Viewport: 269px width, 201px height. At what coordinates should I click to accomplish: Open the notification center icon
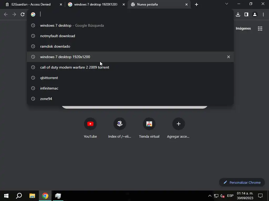point(260,196)
